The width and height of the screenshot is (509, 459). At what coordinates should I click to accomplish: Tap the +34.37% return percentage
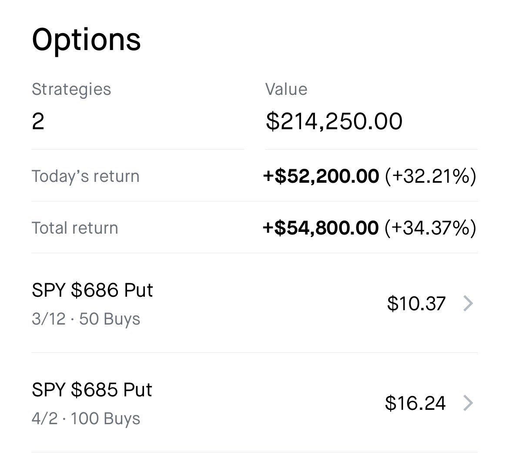(x=430, y=228)
